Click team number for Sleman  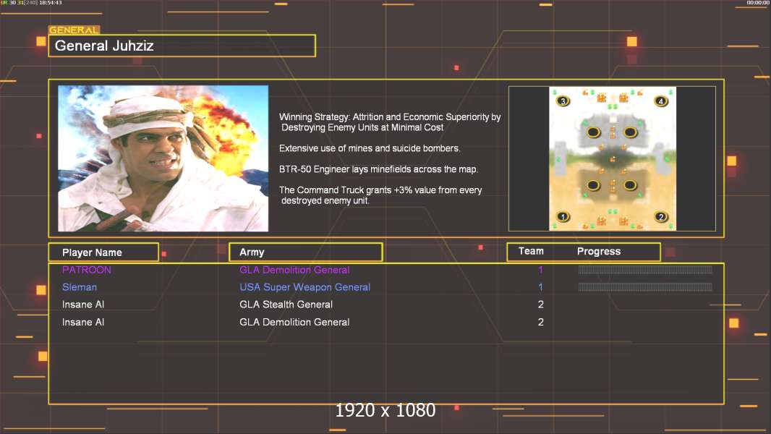pyautogui.click(x=540, y=287)
